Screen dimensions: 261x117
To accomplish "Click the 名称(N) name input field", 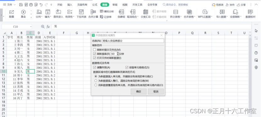I will pos(133,41).
